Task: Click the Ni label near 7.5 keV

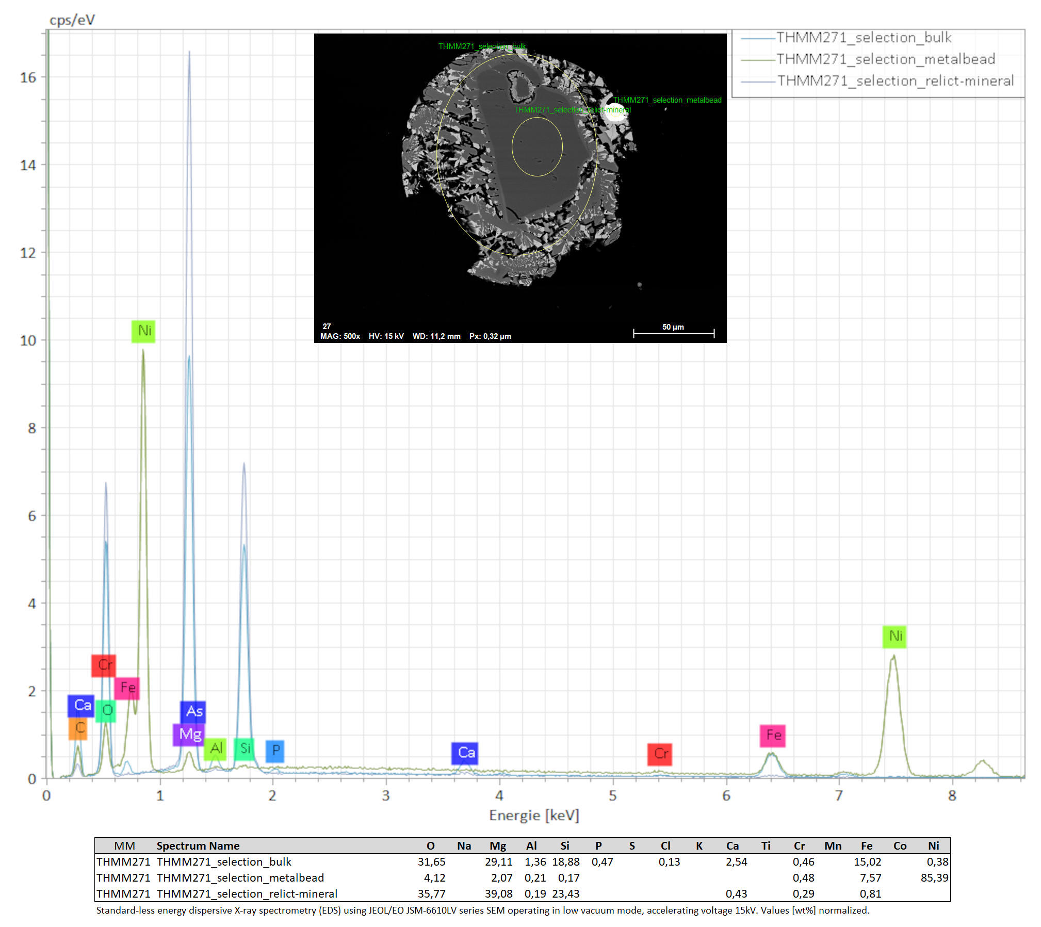Action: click(894, 636)
